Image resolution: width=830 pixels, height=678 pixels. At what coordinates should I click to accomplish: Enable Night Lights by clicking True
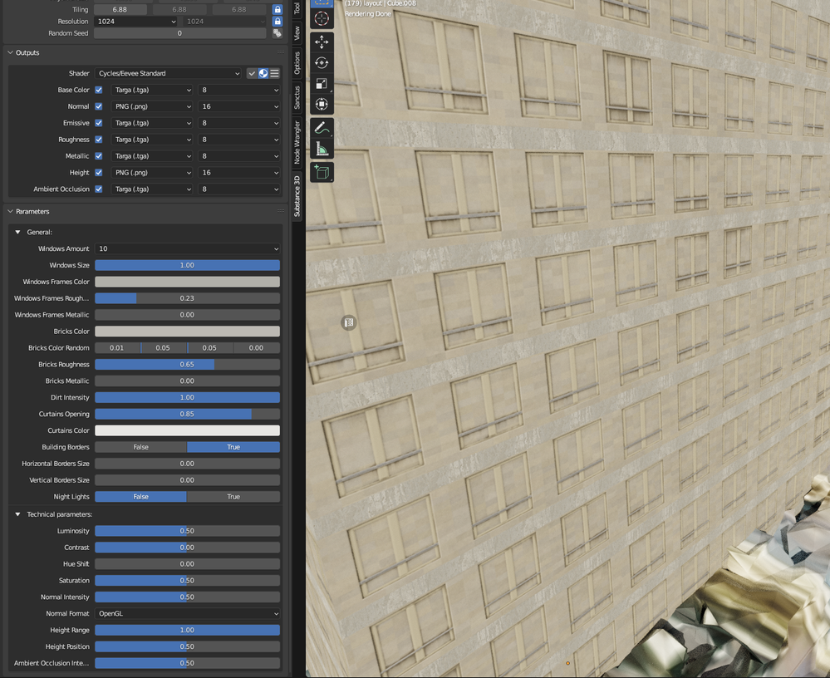click(233, 496)
